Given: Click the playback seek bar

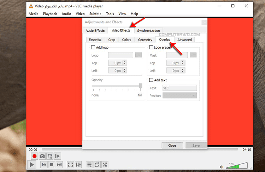Looking at the screenshot, I should coord(140,149).
